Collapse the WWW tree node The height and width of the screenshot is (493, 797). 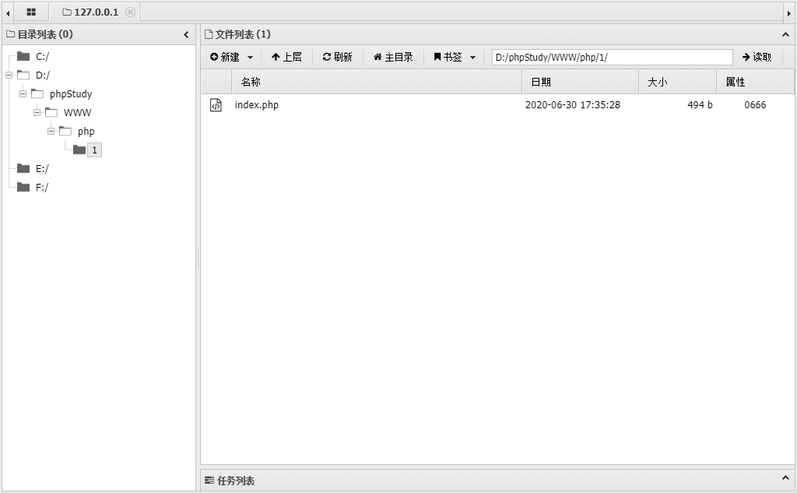[37, 112]
